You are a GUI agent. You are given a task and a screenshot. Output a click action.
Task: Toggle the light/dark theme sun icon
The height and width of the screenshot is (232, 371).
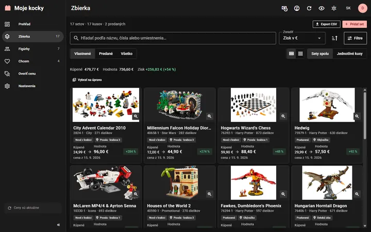[334, 8]
